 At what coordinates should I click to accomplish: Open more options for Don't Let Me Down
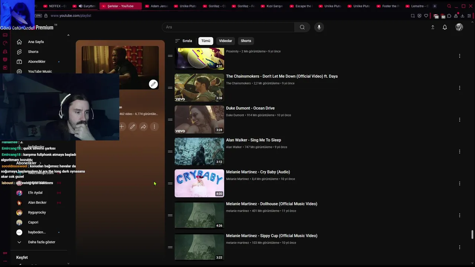click(459, 88)
